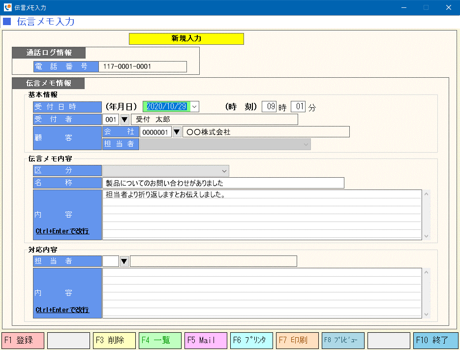Click the 対応内容 scrollbar up arrow

pos(426,273)
